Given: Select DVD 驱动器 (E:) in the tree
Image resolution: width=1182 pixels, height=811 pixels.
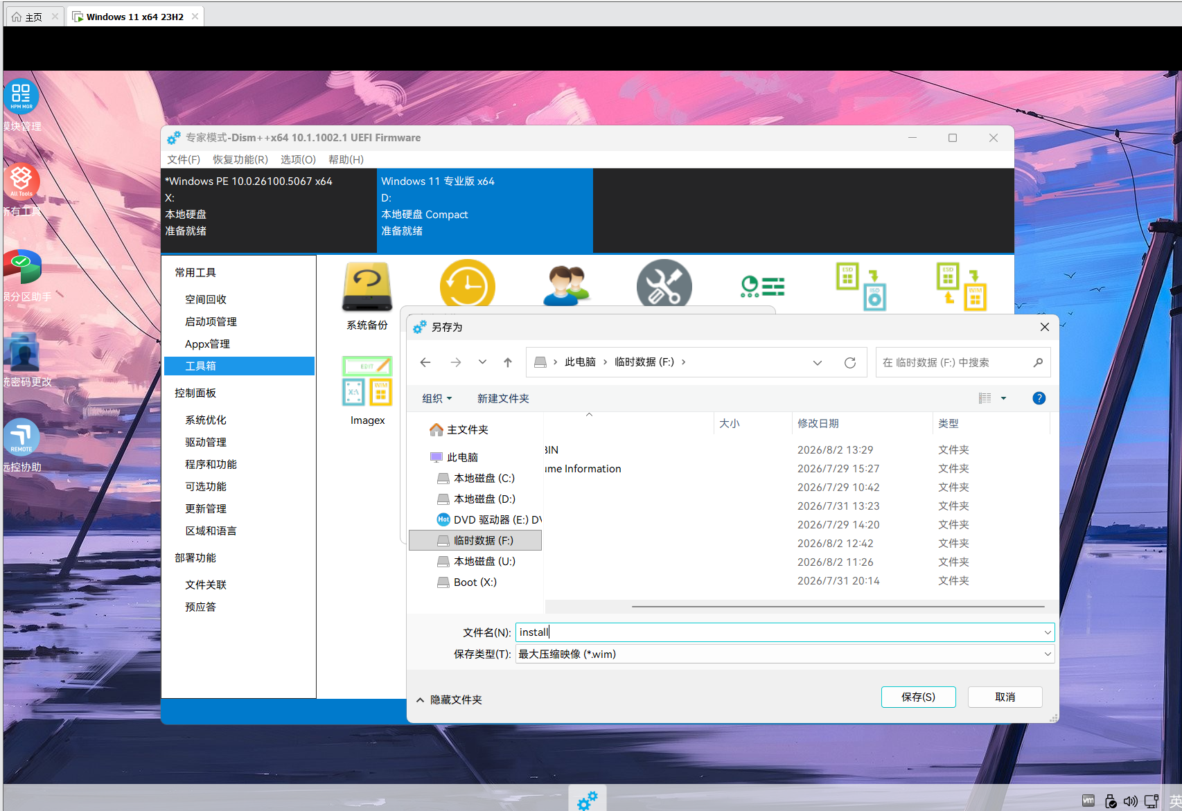Looking at the screenshot, I should (489, 520).
